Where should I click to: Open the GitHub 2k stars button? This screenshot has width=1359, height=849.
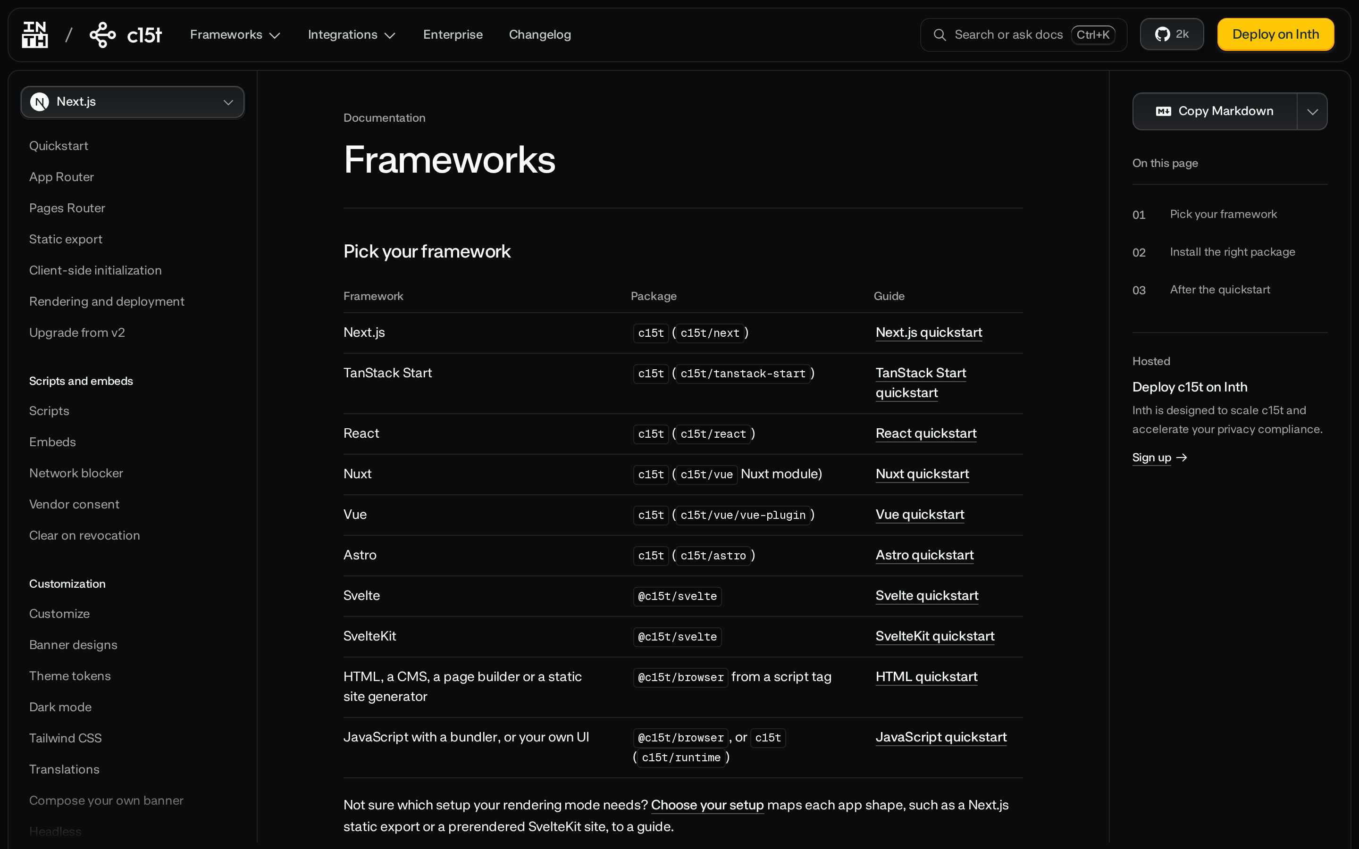(1172, 34)
